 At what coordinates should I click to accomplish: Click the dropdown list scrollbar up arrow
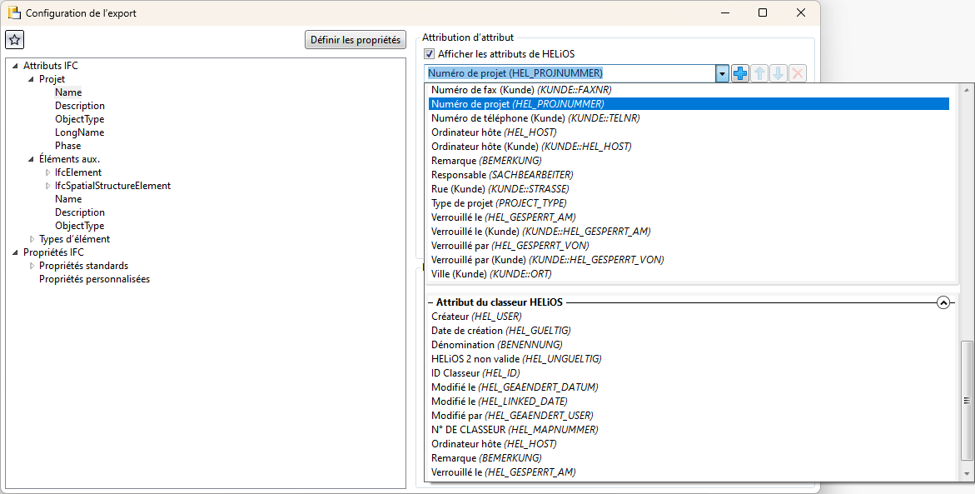(967, 90)
